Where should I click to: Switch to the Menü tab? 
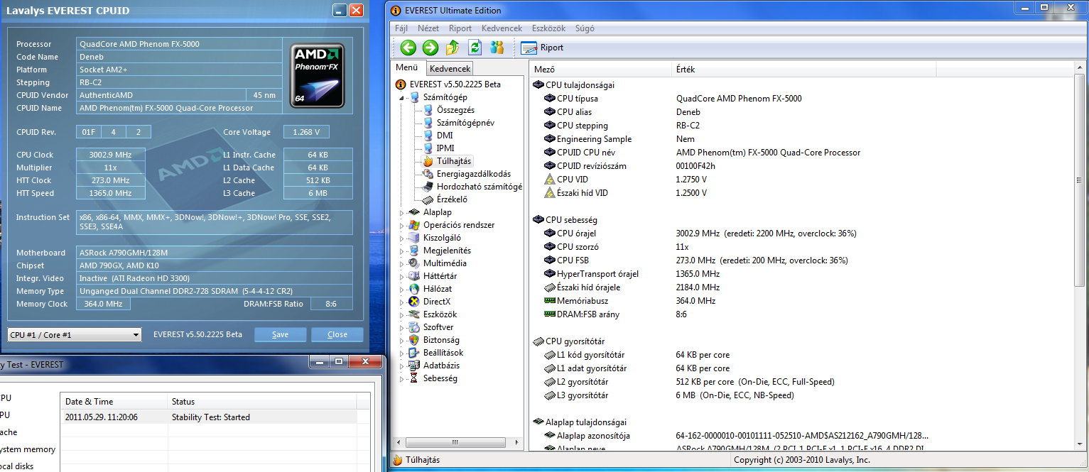click(407, 68)
